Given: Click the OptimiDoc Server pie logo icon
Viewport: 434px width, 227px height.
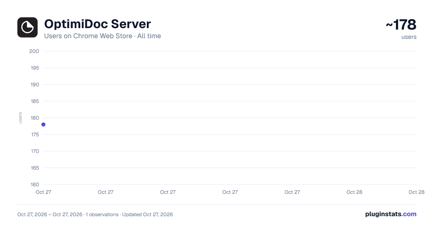Looking at the screenshot, I should pyautogui.click(x=27, y=27).
